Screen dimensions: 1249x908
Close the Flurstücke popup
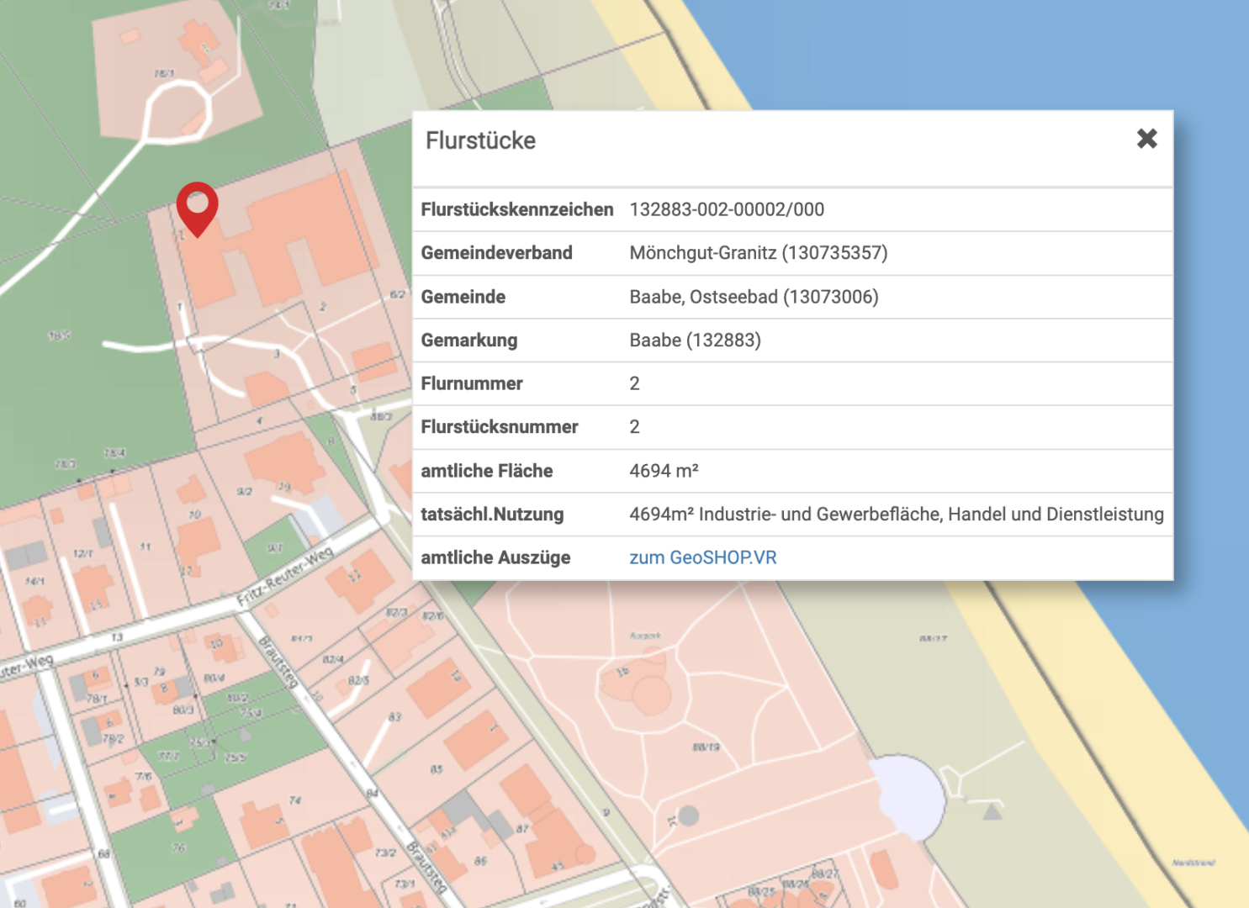click(x=1146, y=139)
